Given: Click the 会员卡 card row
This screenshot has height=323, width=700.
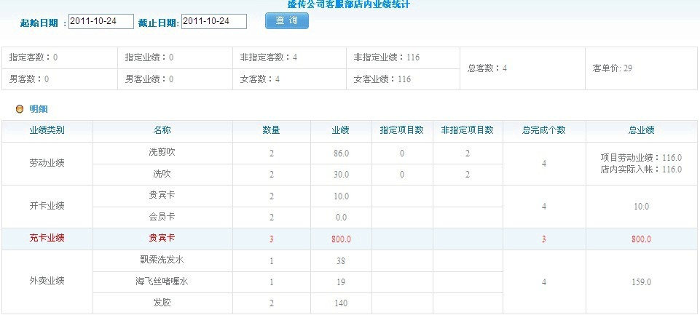Looking at the screenshot, I should coord(162,217).
